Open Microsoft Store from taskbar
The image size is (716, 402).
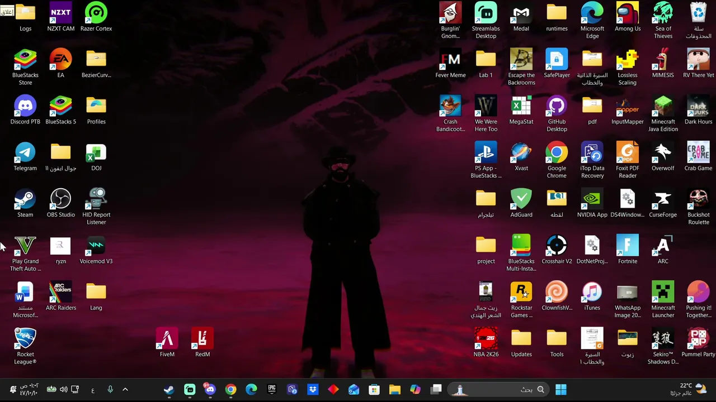(374, 389)
